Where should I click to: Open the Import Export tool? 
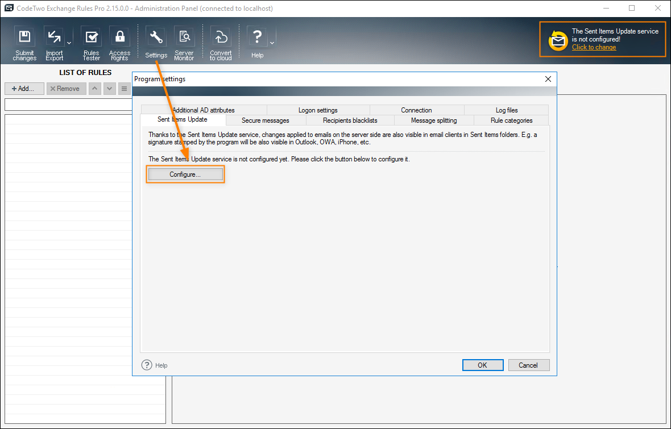[x=55, y=44]
